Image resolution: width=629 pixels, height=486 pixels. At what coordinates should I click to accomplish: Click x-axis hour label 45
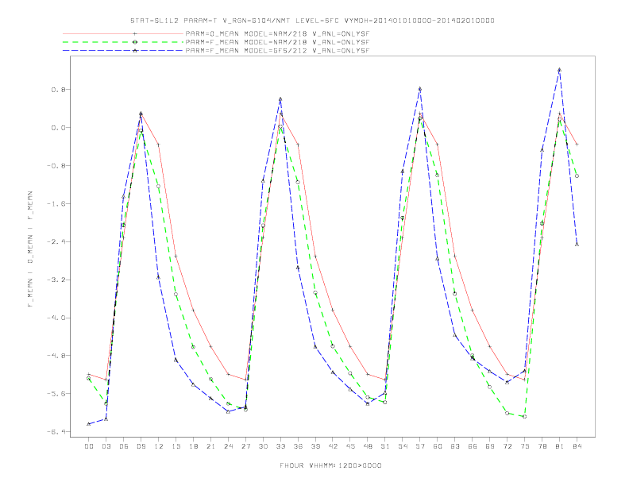click(x=350, y=446)
